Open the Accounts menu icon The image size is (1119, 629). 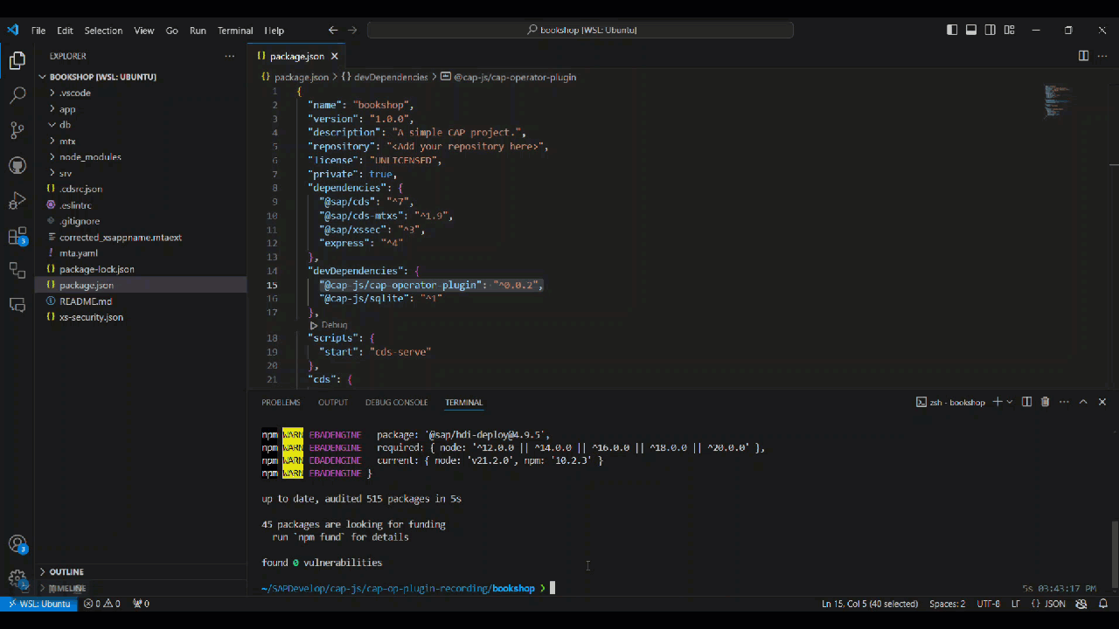click(17, 544)
